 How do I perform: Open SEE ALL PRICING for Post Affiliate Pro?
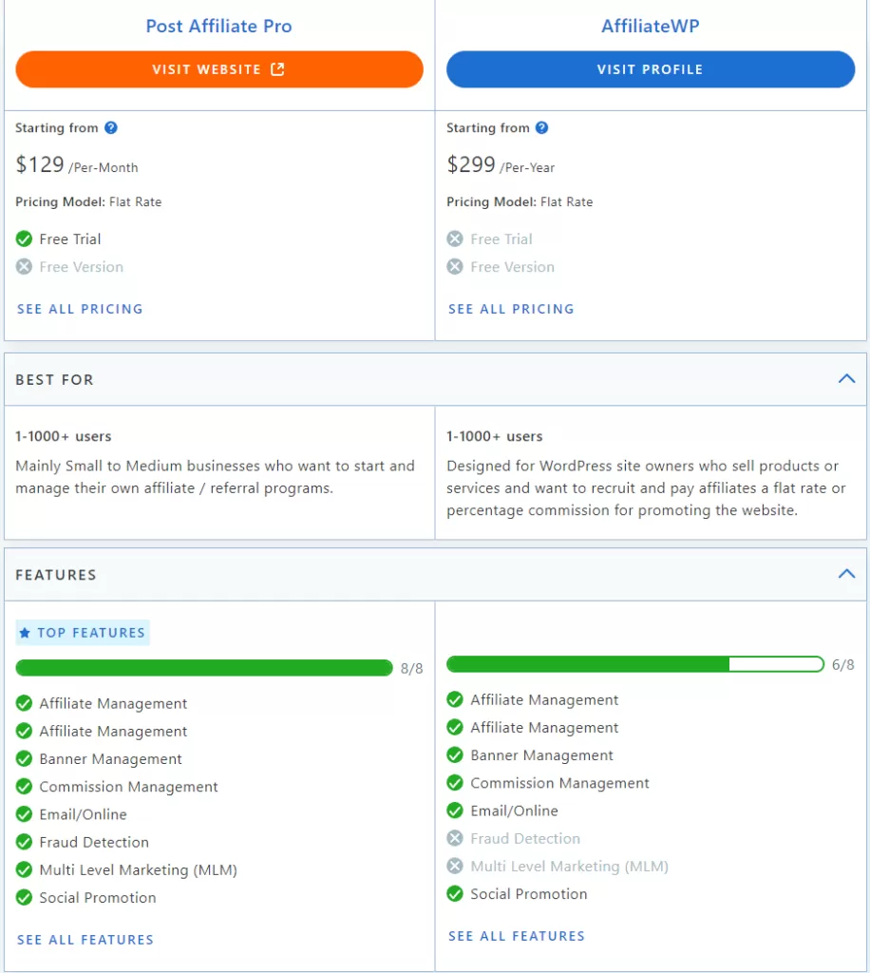tap(80, 309)
